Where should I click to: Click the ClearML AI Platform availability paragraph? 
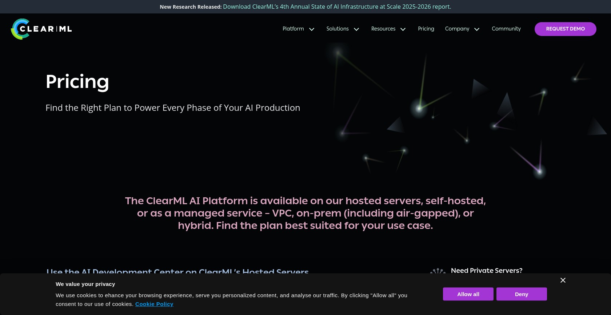pos(305,213)
